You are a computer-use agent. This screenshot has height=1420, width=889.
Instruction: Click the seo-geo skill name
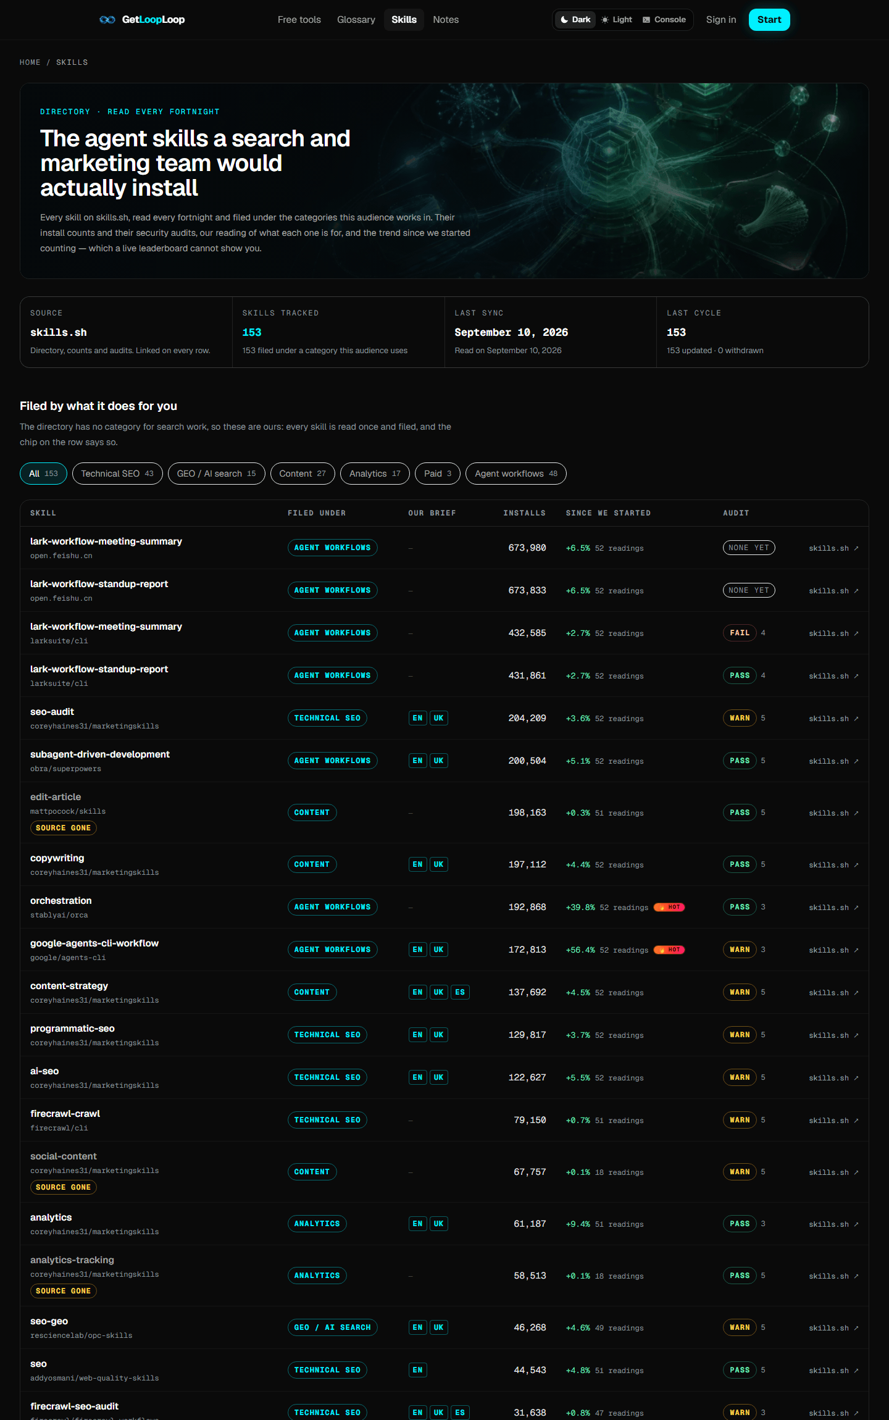point(49,1321)
